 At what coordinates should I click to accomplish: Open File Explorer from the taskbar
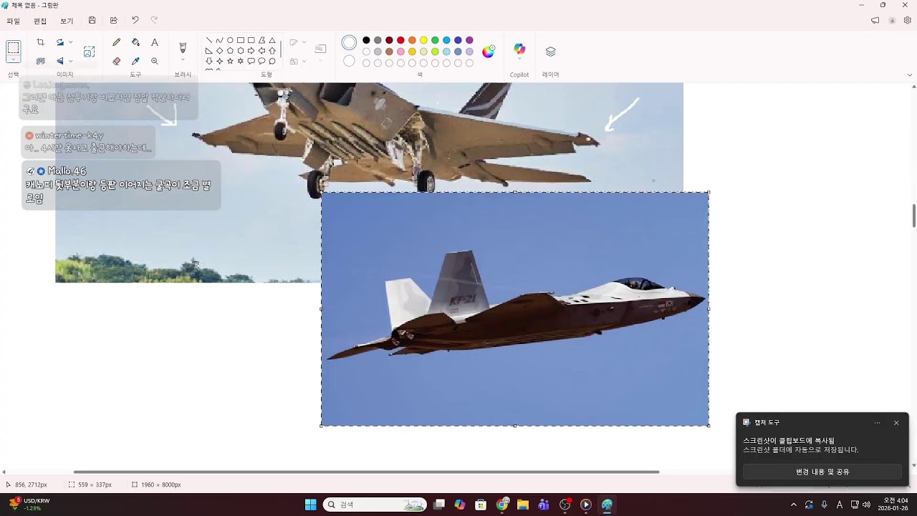(523, 505)
